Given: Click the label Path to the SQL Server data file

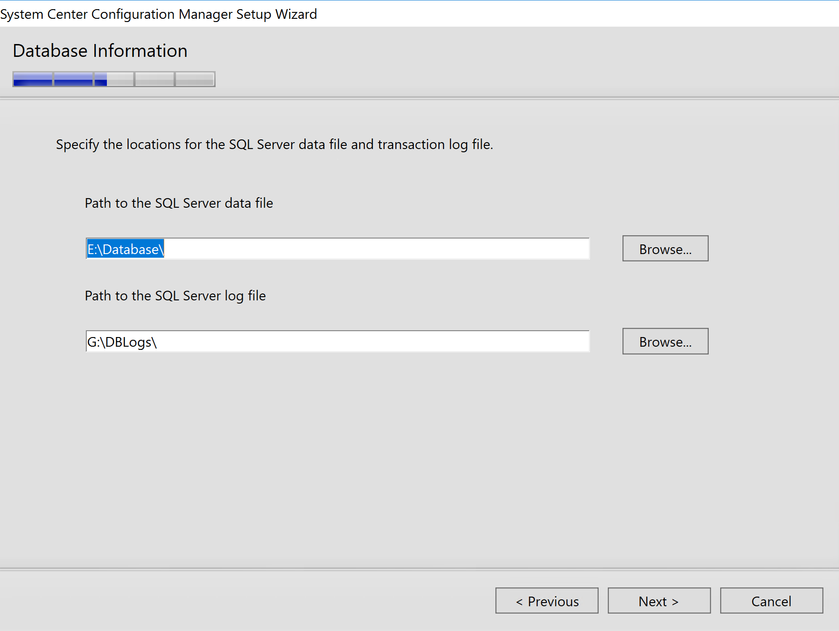Looking at the screenshot, I should 178,203.
